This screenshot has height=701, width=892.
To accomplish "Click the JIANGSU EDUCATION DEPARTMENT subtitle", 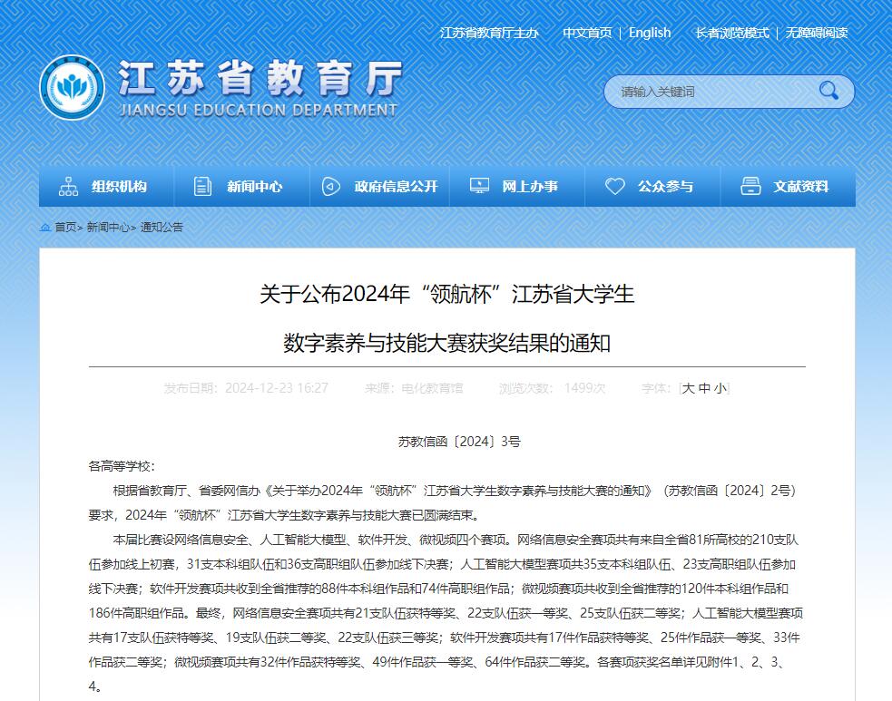I will pyautogui.click(x=259, y=111).
